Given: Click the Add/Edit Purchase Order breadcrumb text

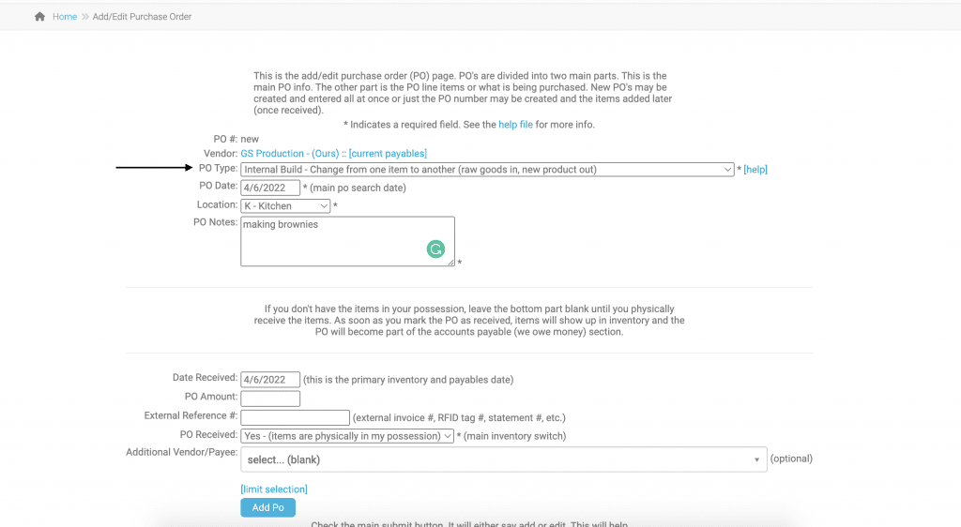Looking at the screenshot, I should (142, 17).
